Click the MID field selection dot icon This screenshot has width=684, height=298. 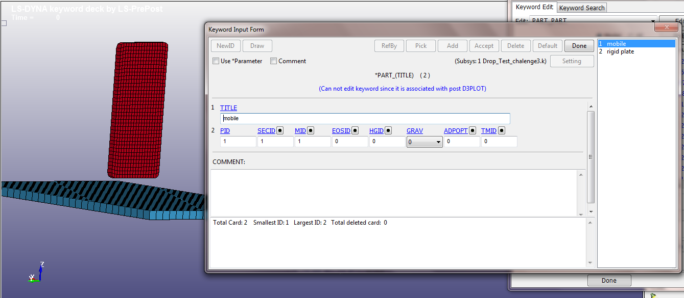click(x=311, y=130)
